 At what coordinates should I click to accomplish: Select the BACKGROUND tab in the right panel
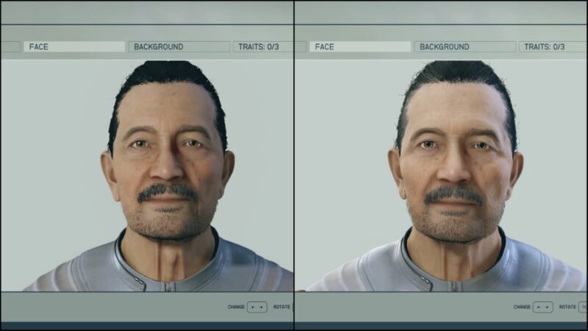pos(465,46)
